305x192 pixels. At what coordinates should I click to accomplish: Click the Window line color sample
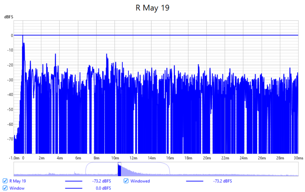(x=74, y=188)
